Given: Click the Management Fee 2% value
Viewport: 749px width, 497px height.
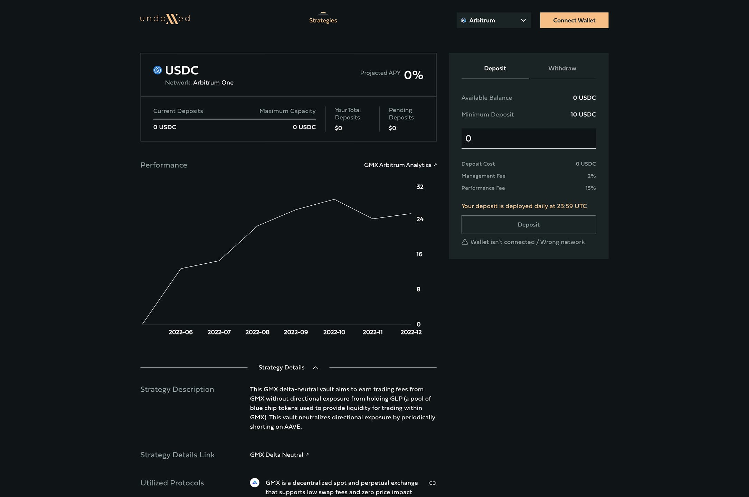Looking at the screenshot, I should pos(591,176).
